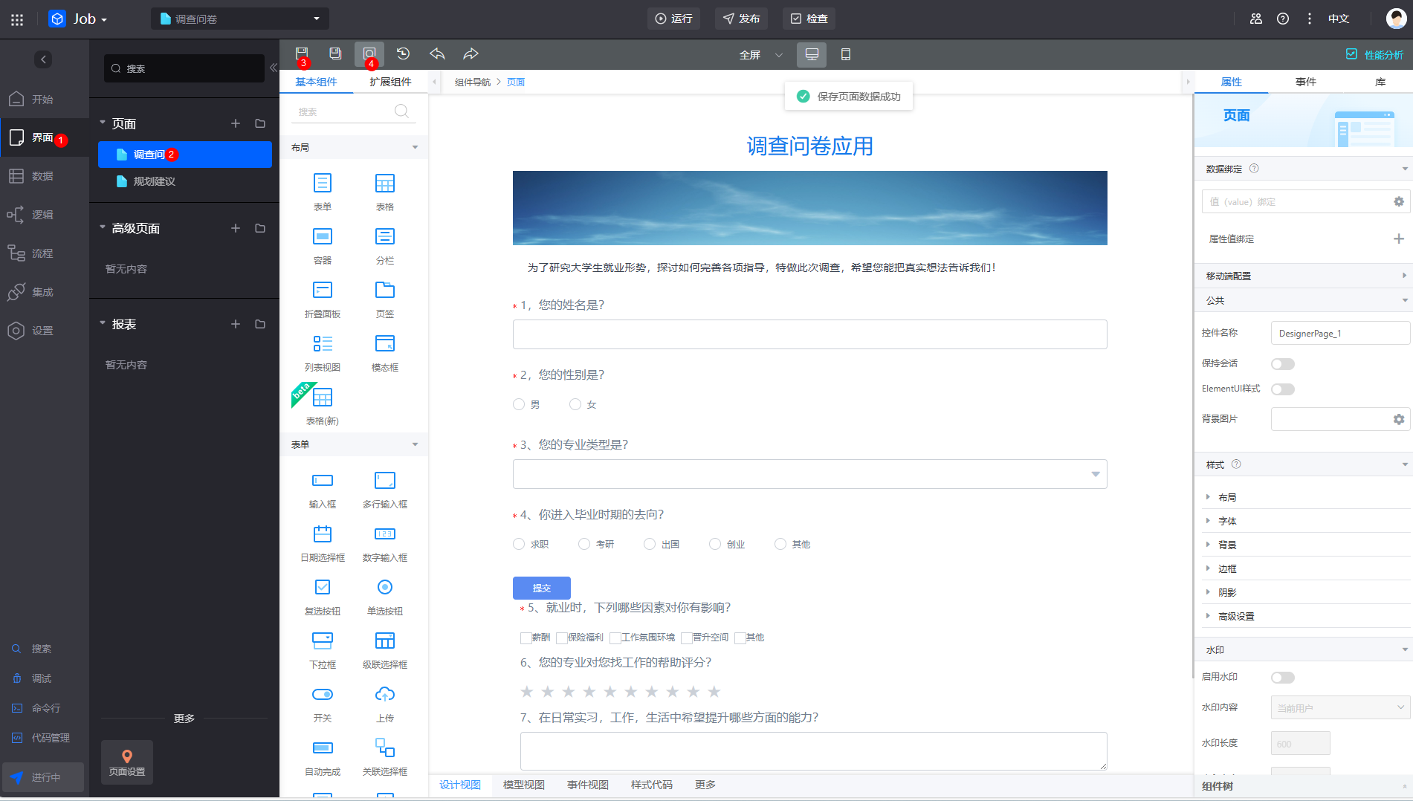Select the 女 radio option

point(575,404)
